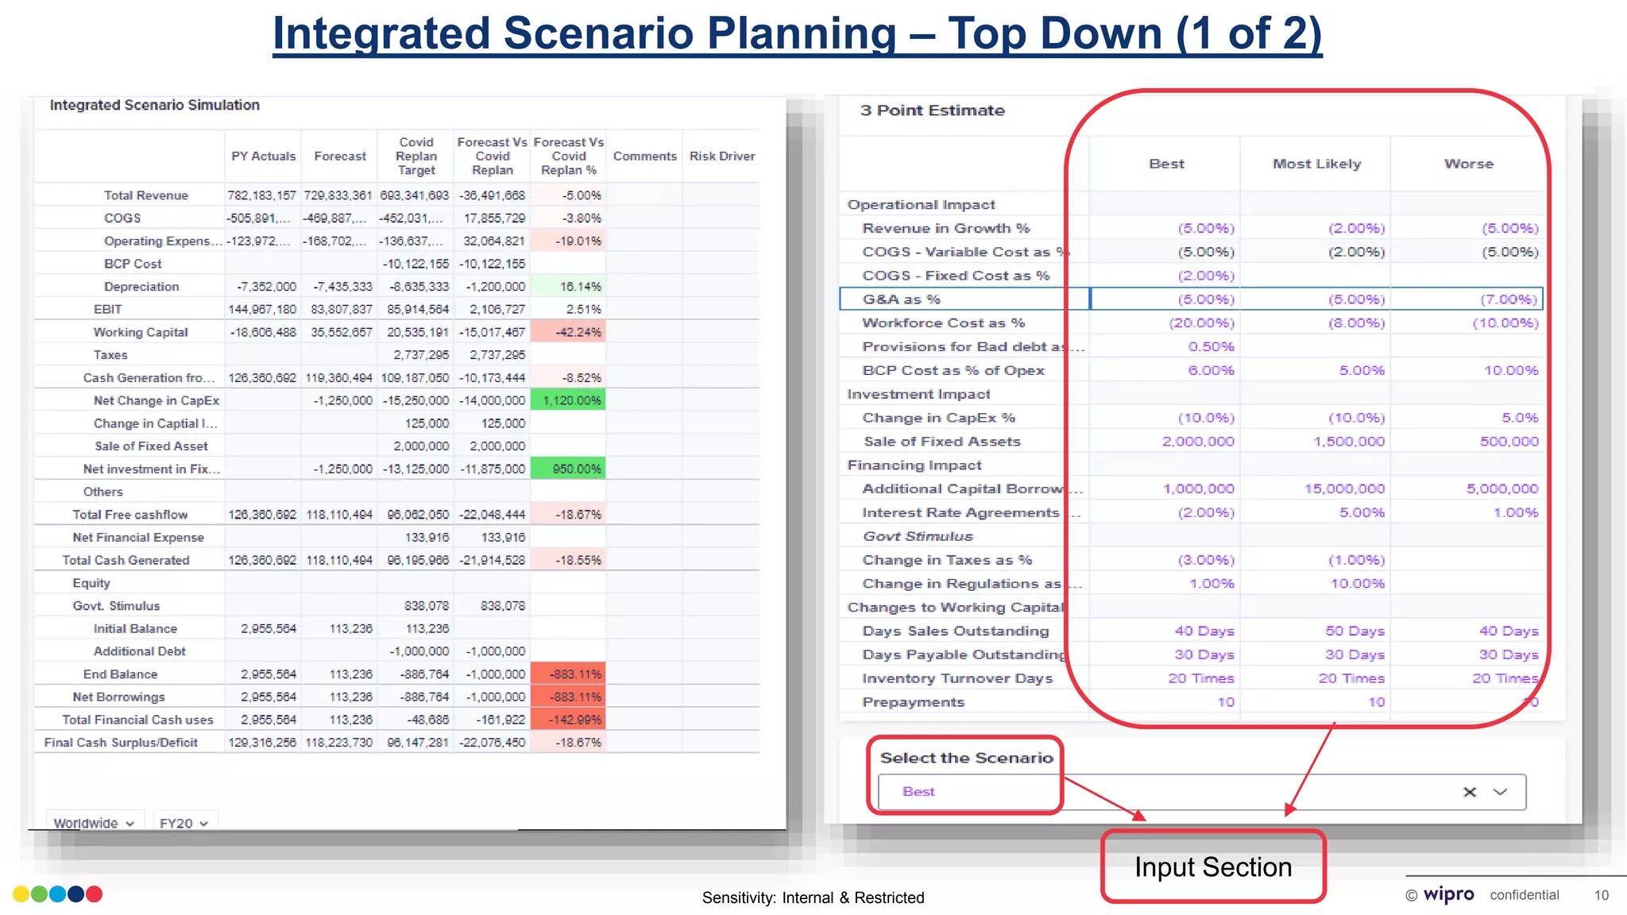
Task: Select the Operational Impact section heading
Action: (x=921, y=205)
